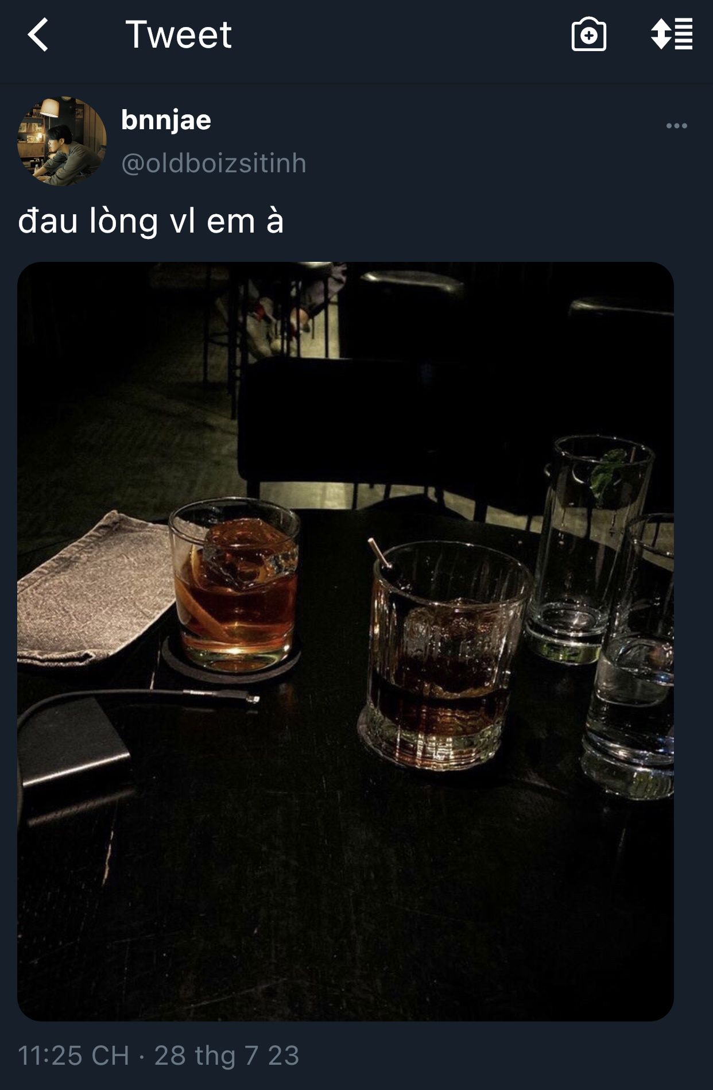Open the reply sorting arrows icon
Image resolution: width=713 pixels, height=1090 pixels.
672,34
